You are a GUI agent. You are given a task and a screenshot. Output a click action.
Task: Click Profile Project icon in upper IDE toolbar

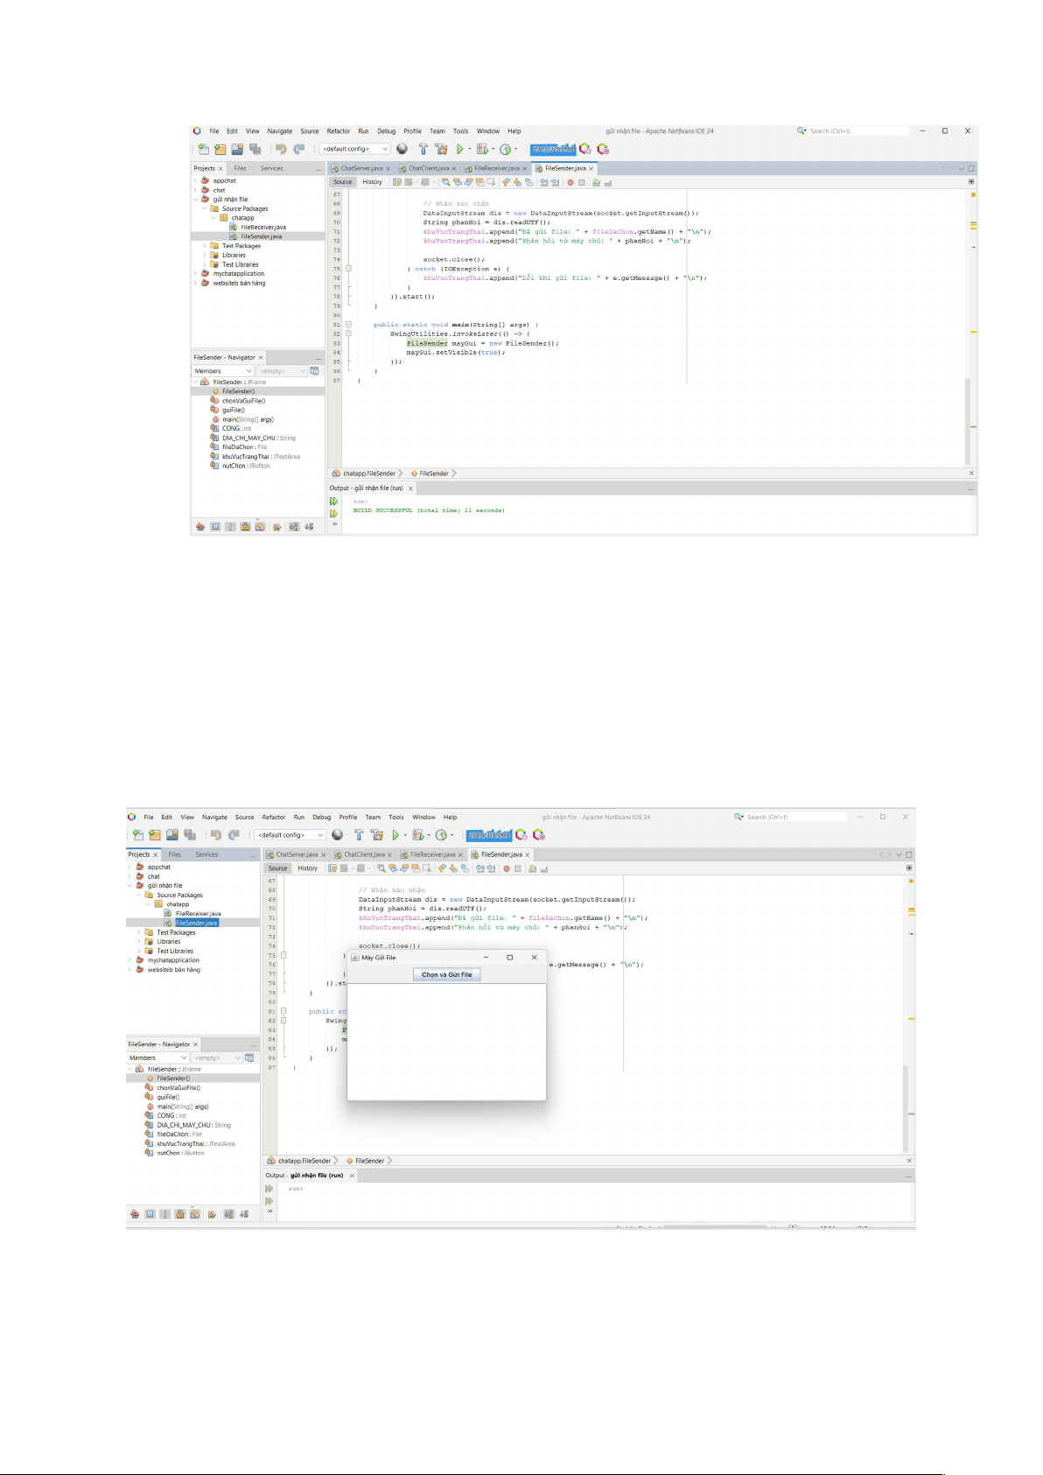(x=506, y=150)
